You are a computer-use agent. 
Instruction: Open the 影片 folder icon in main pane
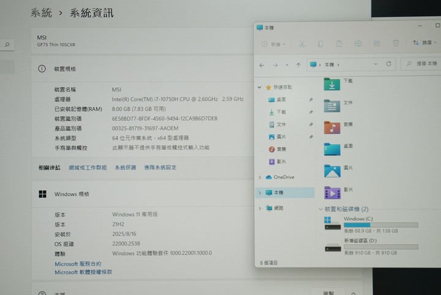(x=333, y=193)
